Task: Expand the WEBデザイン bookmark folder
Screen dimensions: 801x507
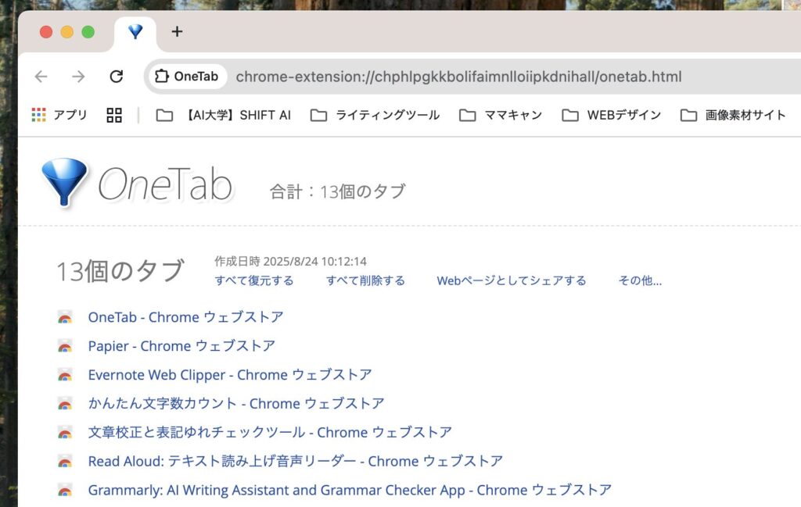Action: click(x=611, y=115)
